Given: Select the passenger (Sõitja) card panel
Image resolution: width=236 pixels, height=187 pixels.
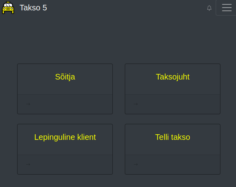Looking at the screenshot, I should click(x=65, y=89).
